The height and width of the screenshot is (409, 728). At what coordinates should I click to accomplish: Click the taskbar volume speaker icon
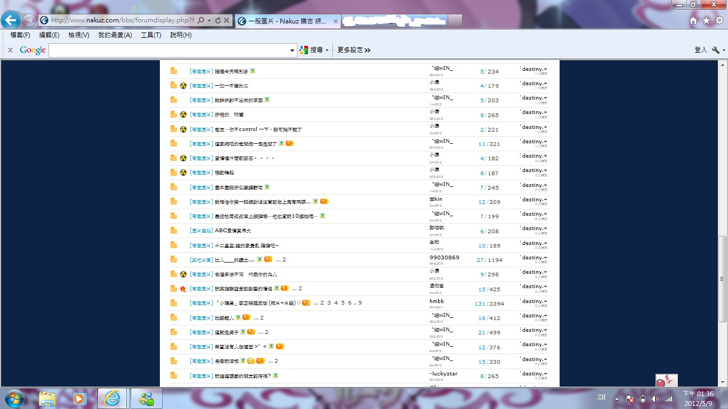[x=655, y=398]
